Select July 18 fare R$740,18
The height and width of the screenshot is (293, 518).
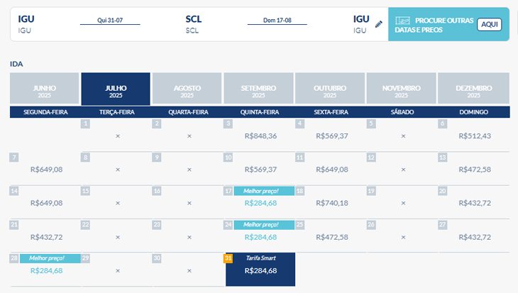pyautogui.click(x=332, y=203)
